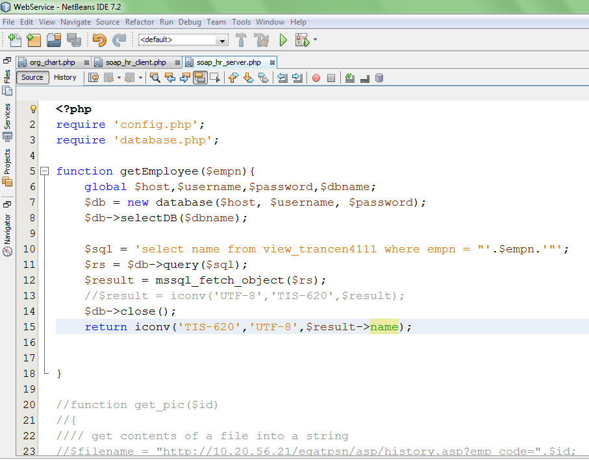Run the project with green play icon
Image resolution: width=589 pixels, height=460 pixels.
[x=283, y=40]
